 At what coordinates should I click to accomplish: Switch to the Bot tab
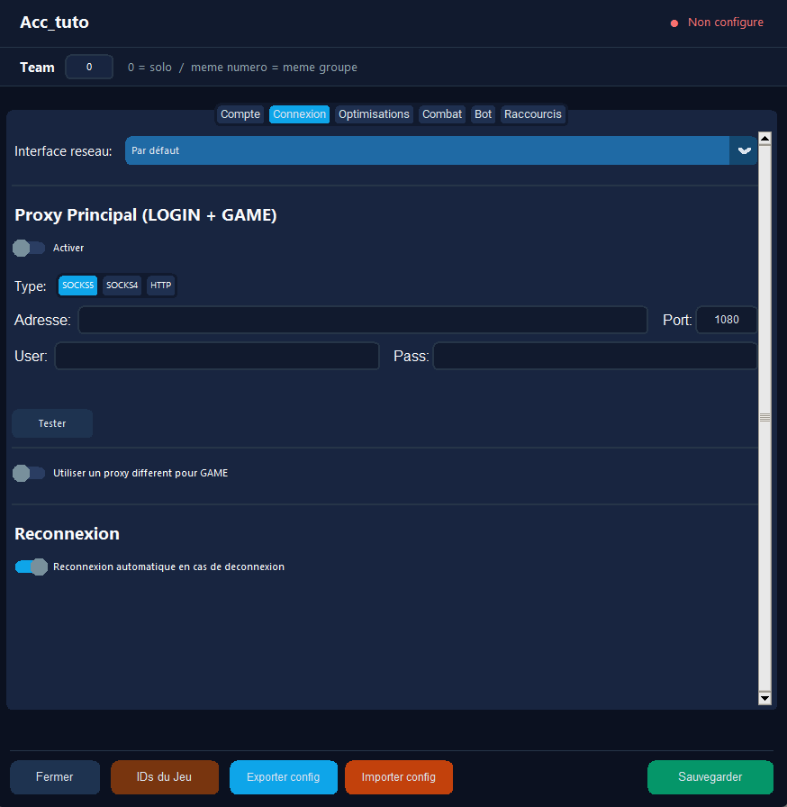tap(483, 114)
